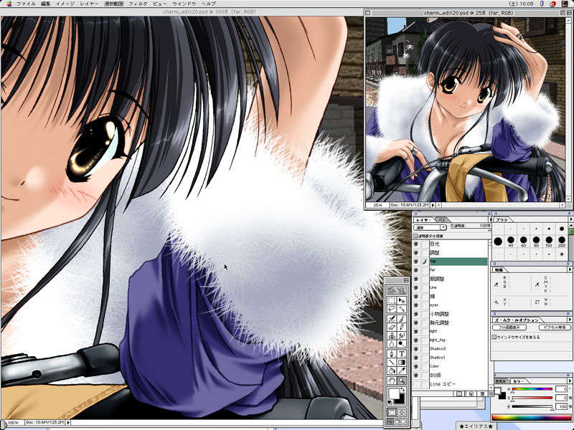The width and height of the screenshot is (574, 430).
Task: Click the H hue slider in Color panel
Action: click(x=532, y=389)
